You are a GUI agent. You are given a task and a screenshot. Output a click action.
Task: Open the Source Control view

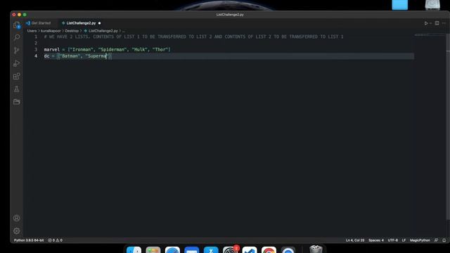click(17, 51)
